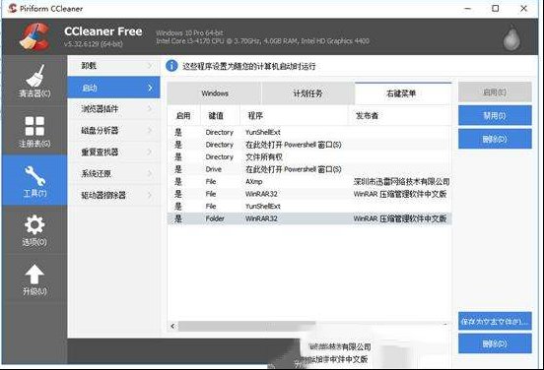
Task: Open Drive Wiper (驱动器擦除器) section
Action: tap(113, 195)
